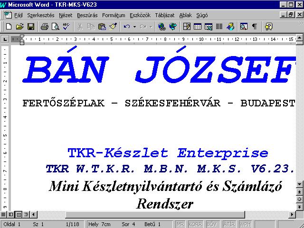This screenshot has height=228, width=304.
Task: Open the Eszközök menu
Action: [140, 15]
